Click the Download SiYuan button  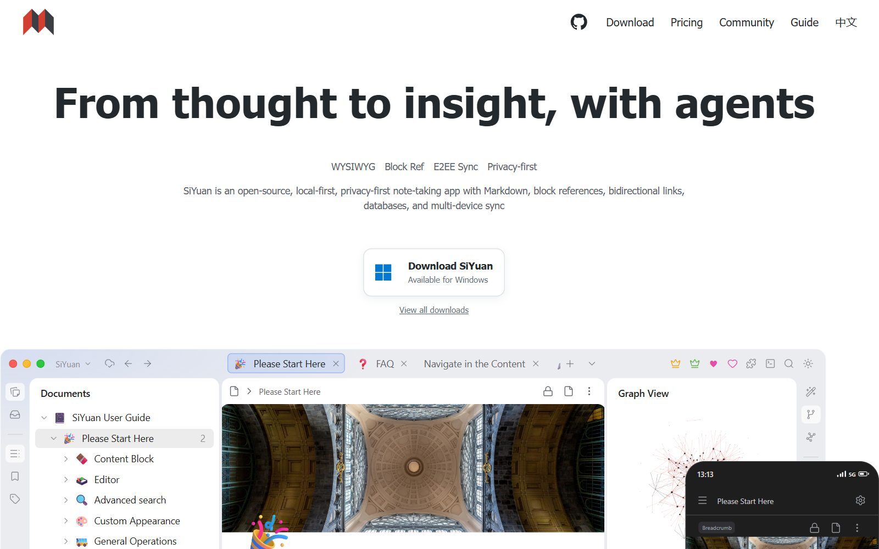pos(433,272)
